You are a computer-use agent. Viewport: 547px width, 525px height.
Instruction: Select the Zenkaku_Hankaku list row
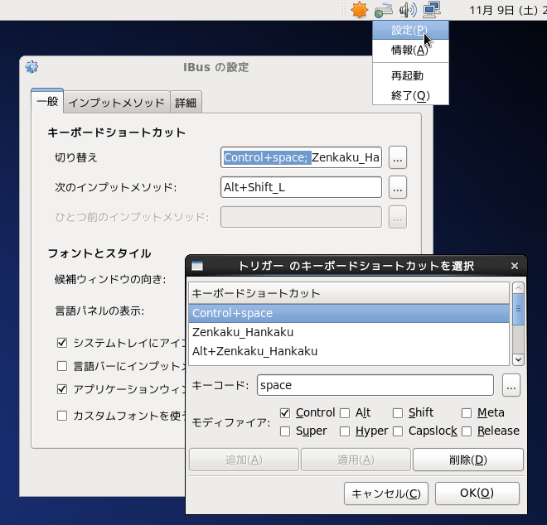pyautogui.click(x=349, y=332)
